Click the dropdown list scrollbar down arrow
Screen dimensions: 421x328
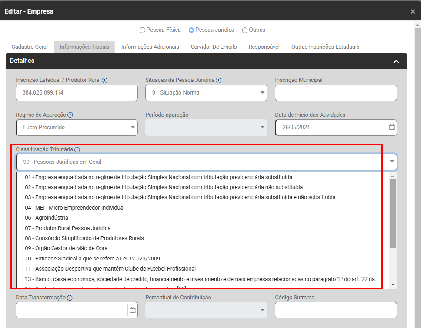(x=393, y=284)
